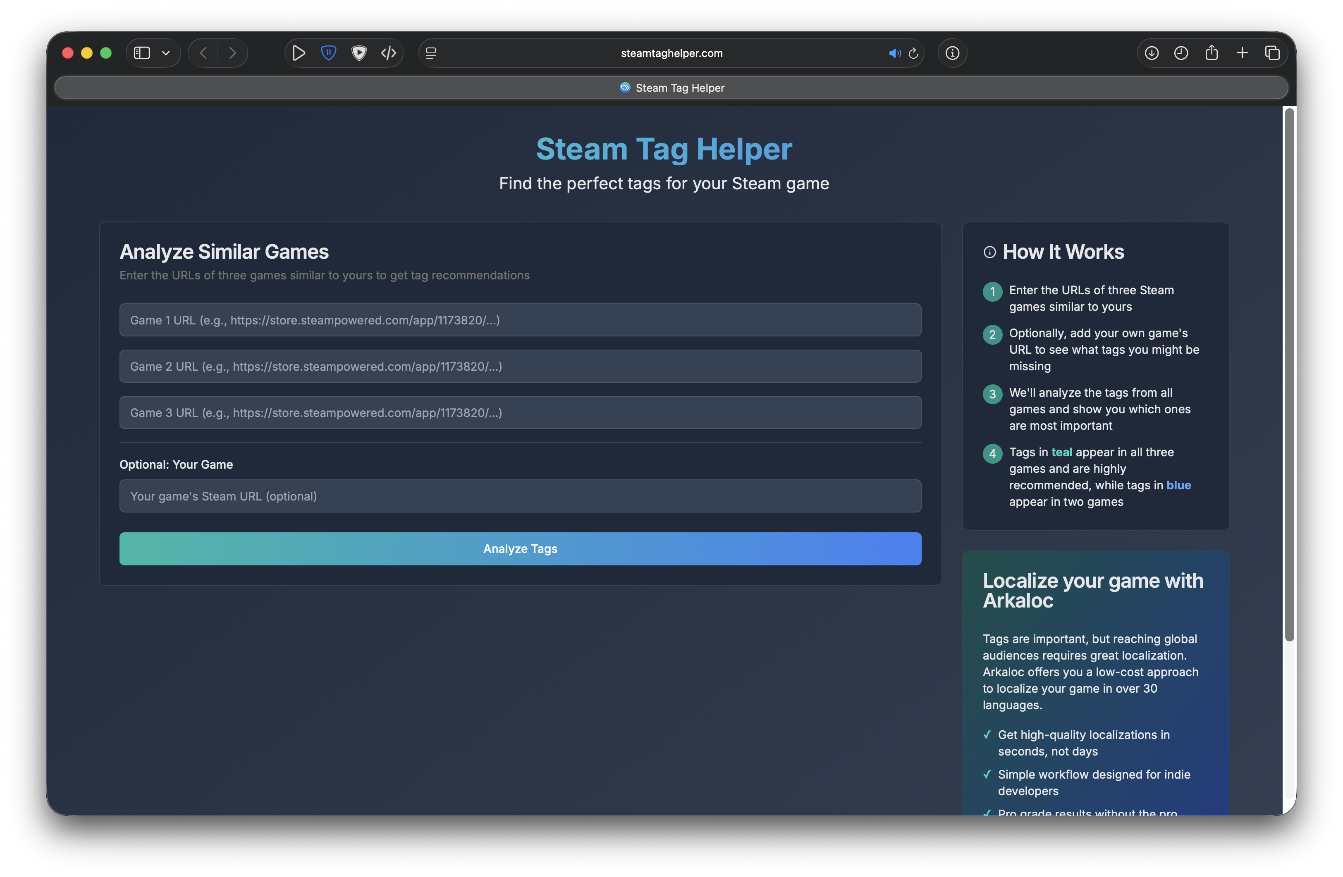Image resolution: width=1343 pixels, height=877 pixels.
Task: Click the info icon beside How It Works
Action: pos(990,252)
